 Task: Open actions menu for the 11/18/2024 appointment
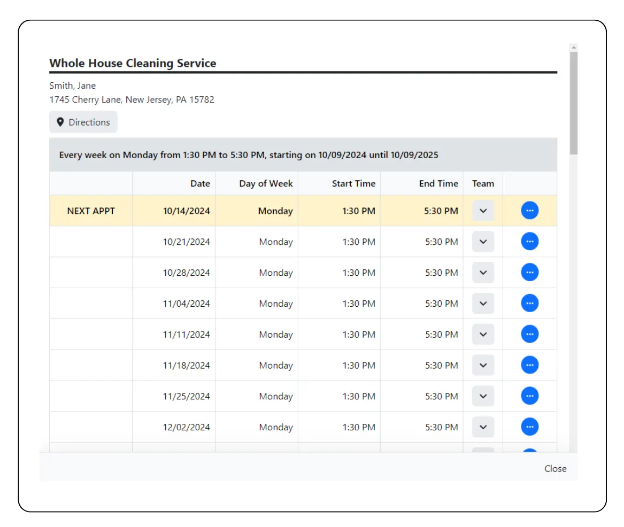tap(529, 365)
